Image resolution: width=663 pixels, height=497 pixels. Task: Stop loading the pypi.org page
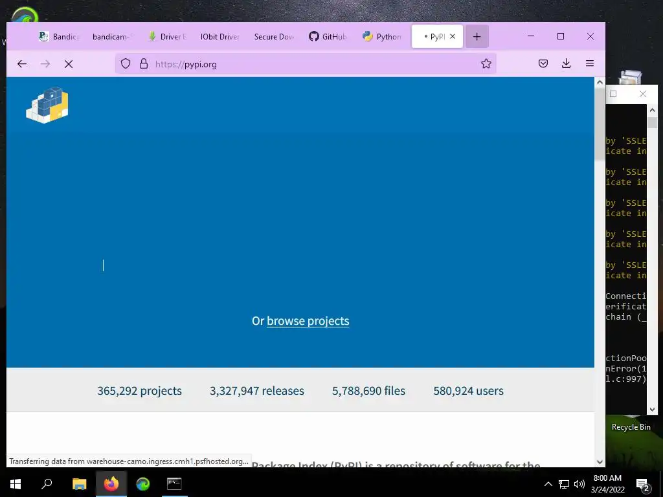click(x=69, y=64)
